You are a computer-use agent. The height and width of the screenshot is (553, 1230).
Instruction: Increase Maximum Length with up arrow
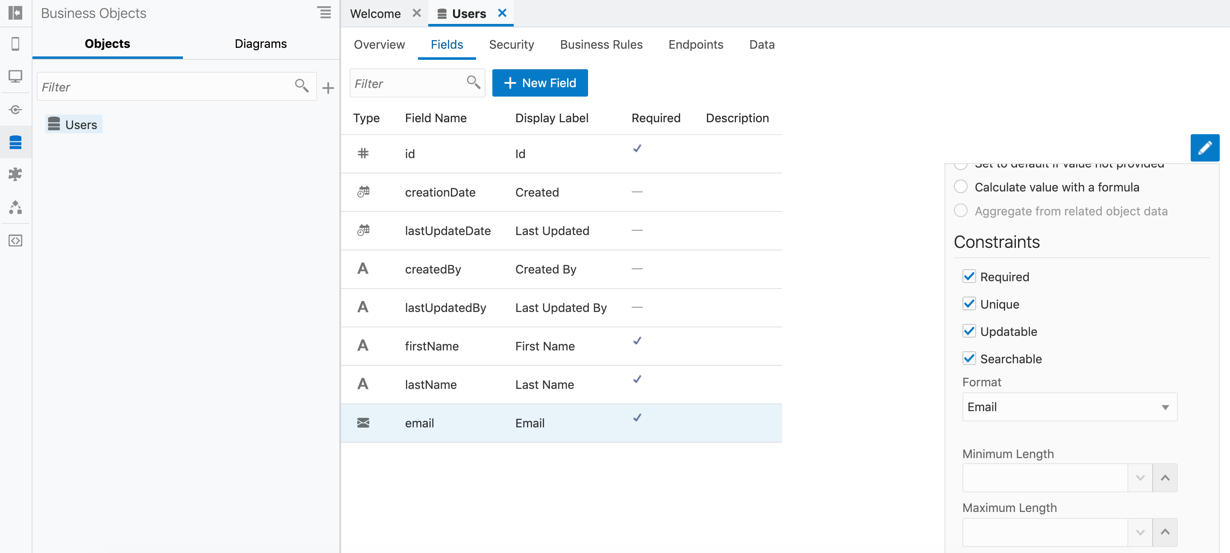tap(1165, 532)
